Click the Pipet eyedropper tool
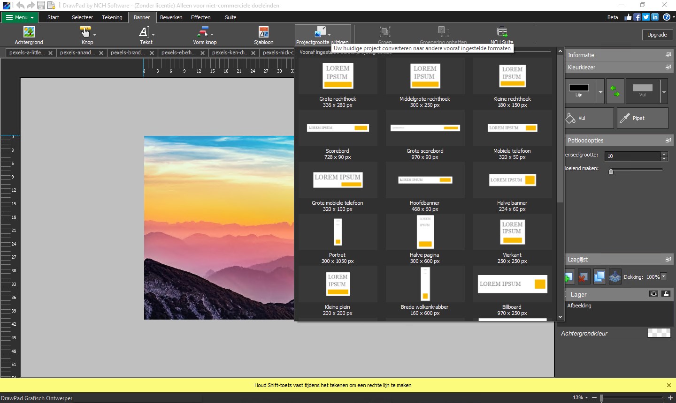The width and height of the screenshot is (676, 403). tap(642, 118)
